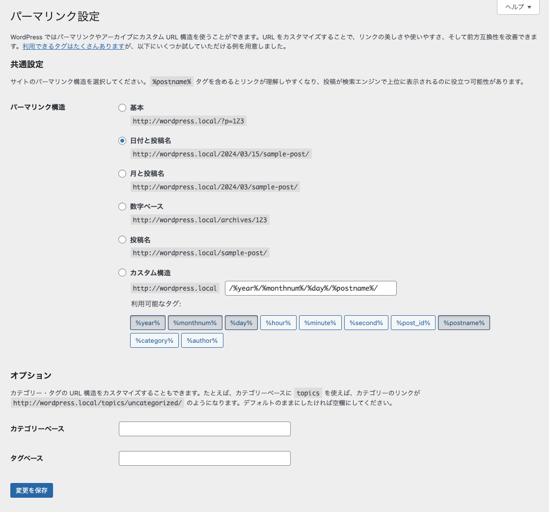Select the 基本 permalink radio button
The height and width of the screenshot is (512, 549).
coord(122,108)
